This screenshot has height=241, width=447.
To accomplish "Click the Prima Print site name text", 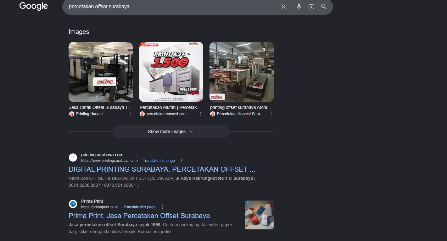I will tap(92, 201).
